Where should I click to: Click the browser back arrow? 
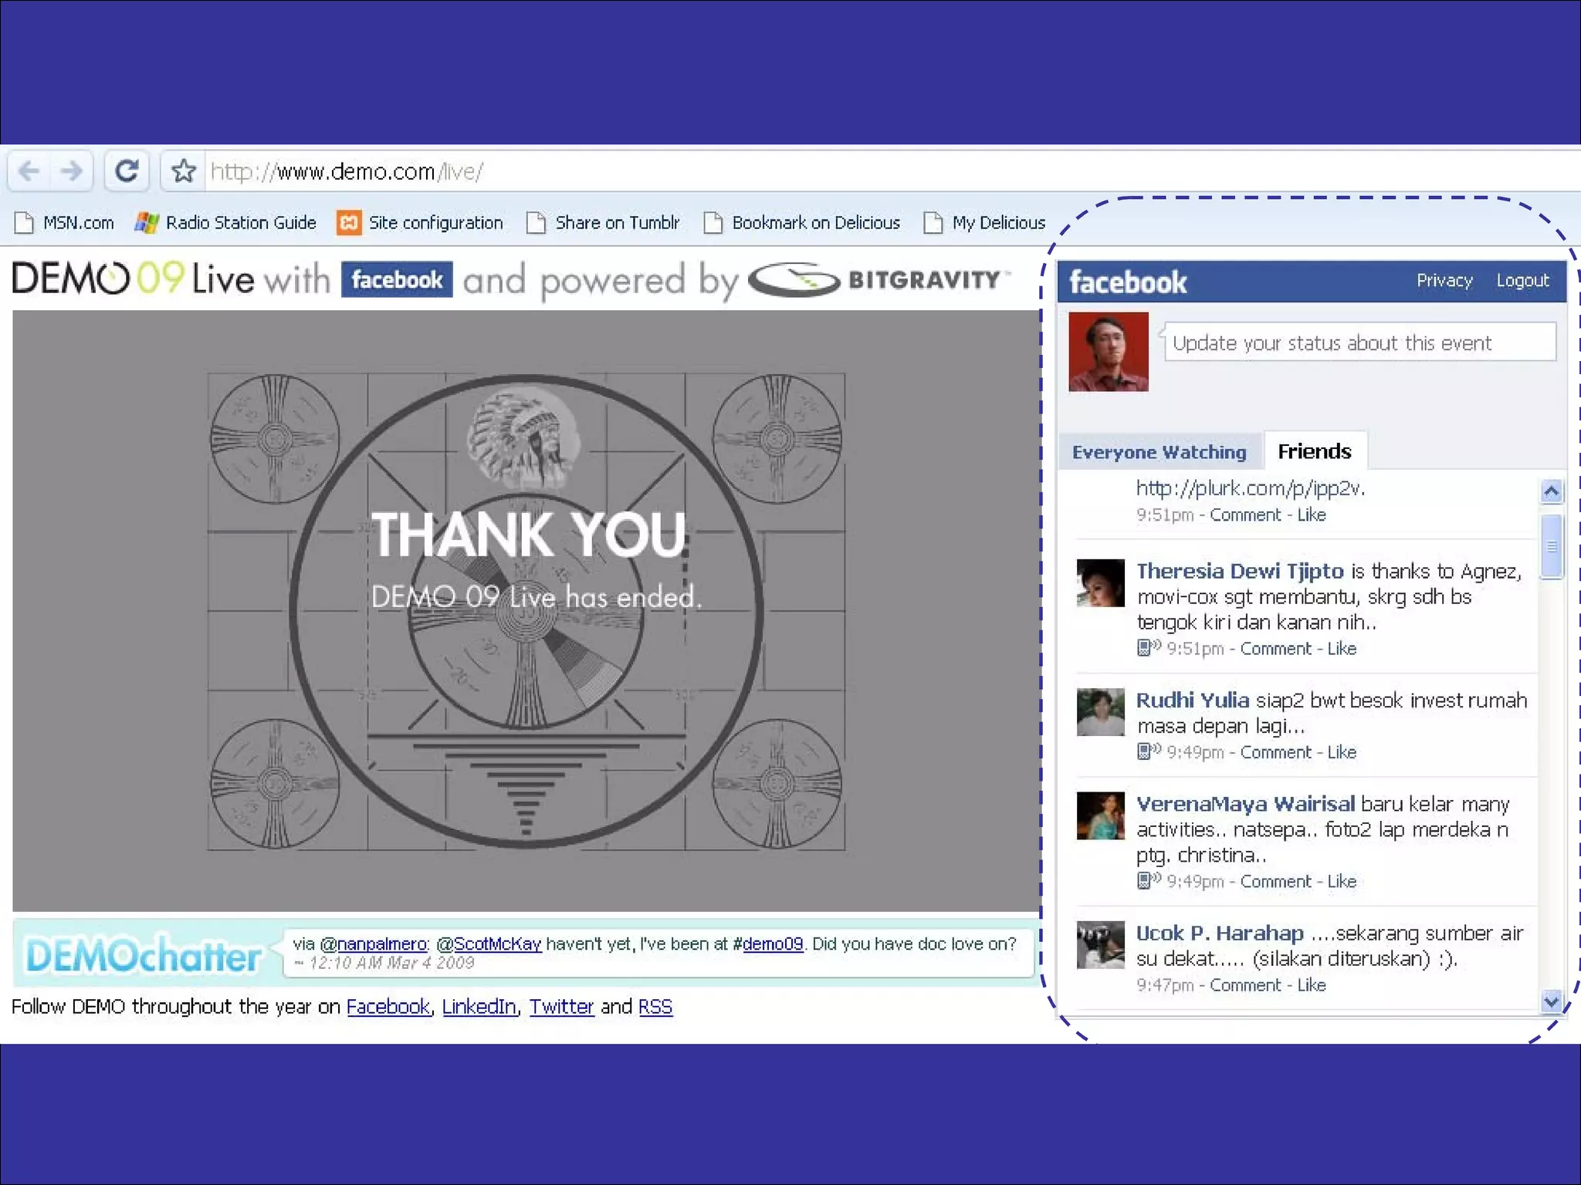[x=29, y=170]
